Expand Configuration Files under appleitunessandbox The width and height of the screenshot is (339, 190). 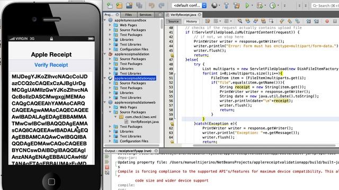pos(110,49)
